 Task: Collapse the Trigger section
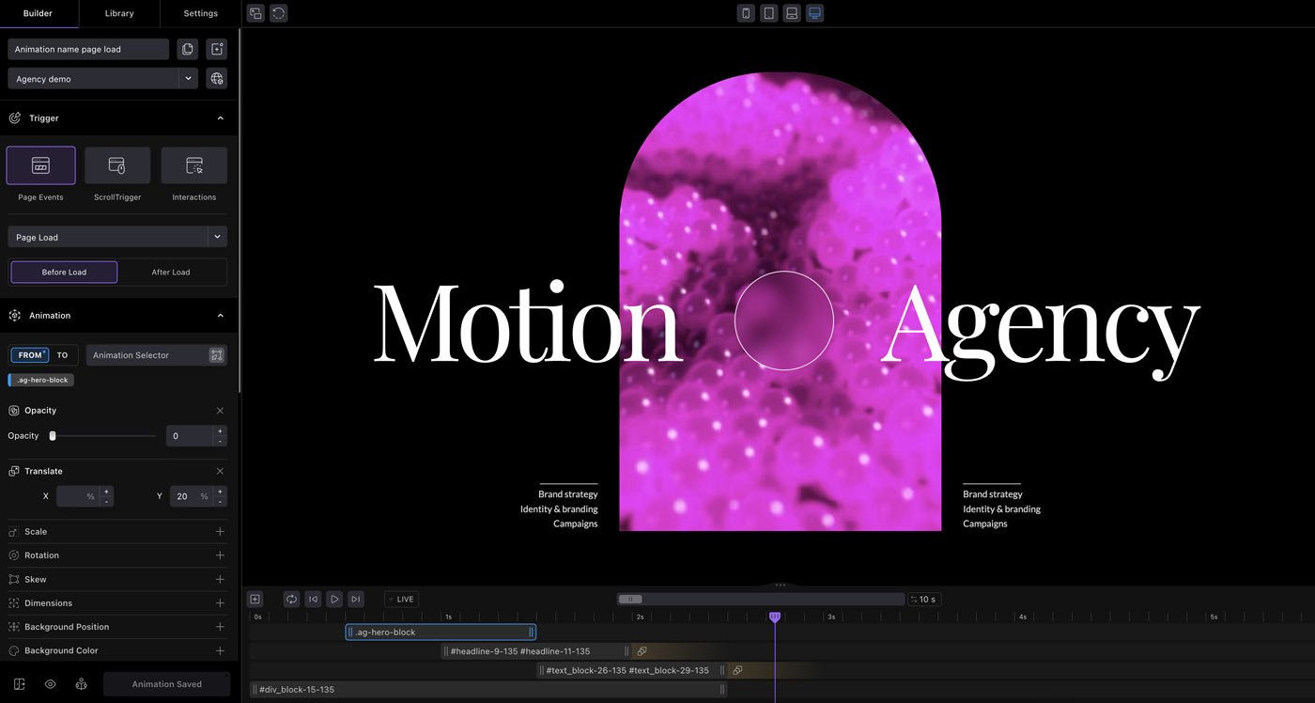click(x=220, y=118)
